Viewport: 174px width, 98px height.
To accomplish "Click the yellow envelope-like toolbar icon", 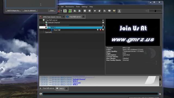I will 114,11.
